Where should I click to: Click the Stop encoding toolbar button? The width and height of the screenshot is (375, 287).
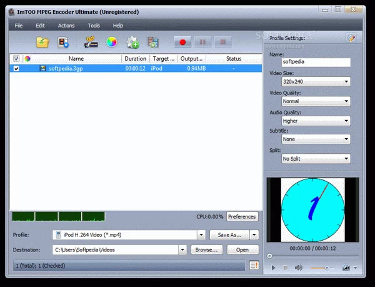pos(222,42)
